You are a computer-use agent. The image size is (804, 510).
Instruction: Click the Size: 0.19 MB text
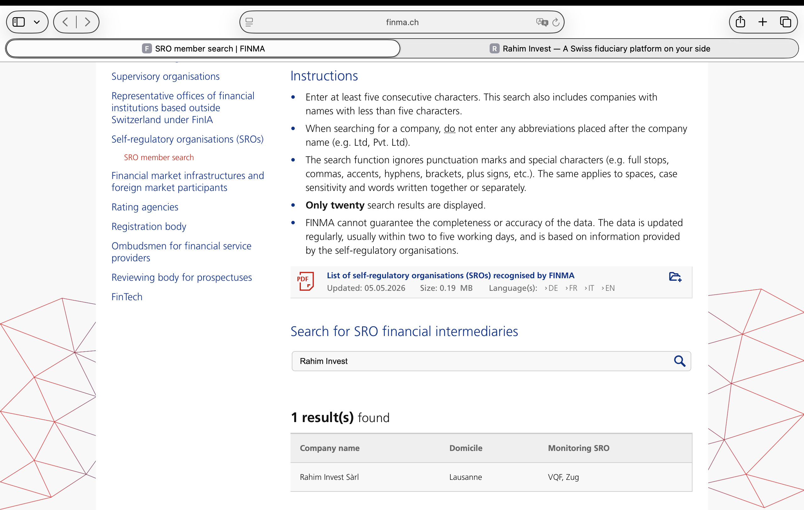click(446, 288)
